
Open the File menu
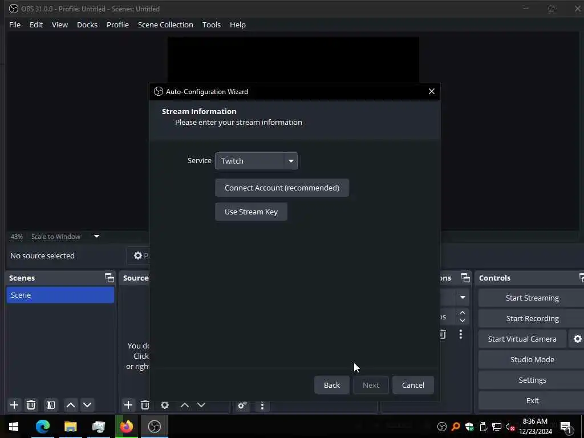(15, 25)
